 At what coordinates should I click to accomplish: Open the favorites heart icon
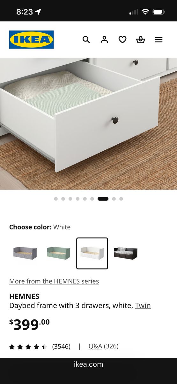[122, 40]
